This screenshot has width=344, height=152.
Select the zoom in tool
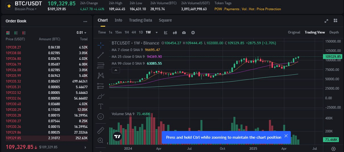tap(101, 140)
